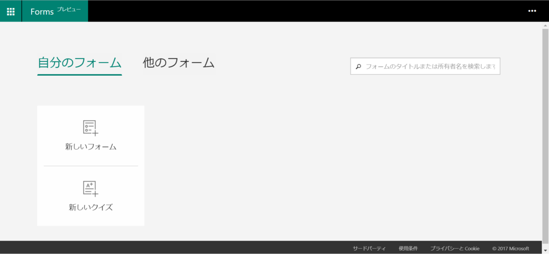Click the scrollbar up arrow
Viewport: 549px width, 254px height.
[x=545, y=25]
